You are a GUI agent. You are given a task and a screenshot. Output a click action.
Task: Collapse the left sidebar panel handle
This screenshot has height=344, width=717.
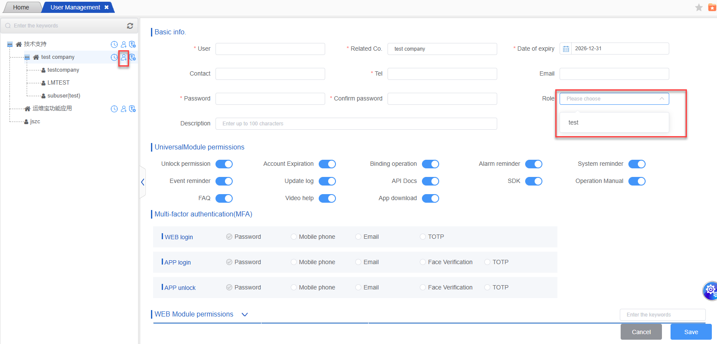143,182
